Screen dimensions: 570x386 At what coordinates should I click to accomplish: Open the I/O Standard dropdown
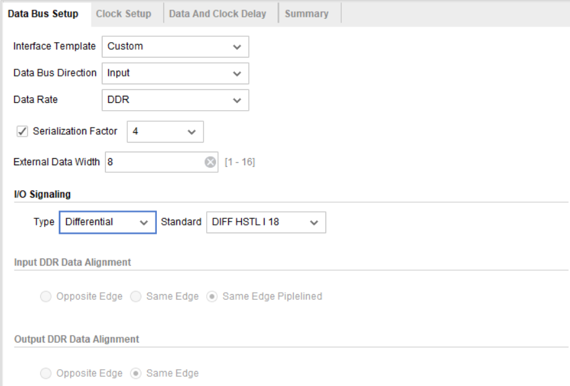(266, 222)
